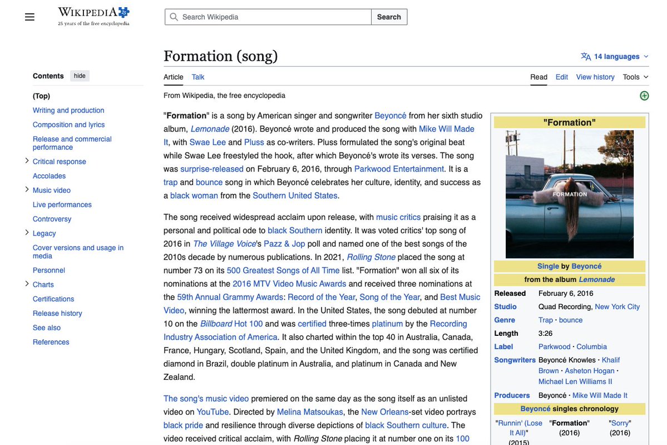Go to Composition and lyrics section
The image size is (667, 445).
(68, 125)
